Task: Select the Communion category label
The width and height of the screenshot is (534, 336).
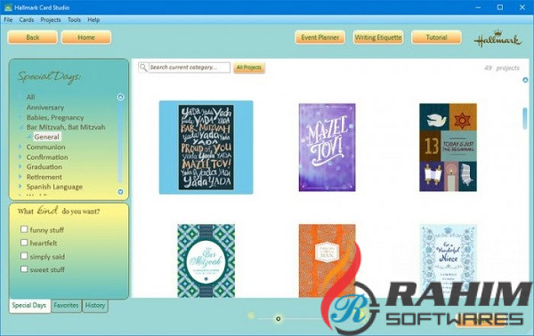Action: point(46,147)
